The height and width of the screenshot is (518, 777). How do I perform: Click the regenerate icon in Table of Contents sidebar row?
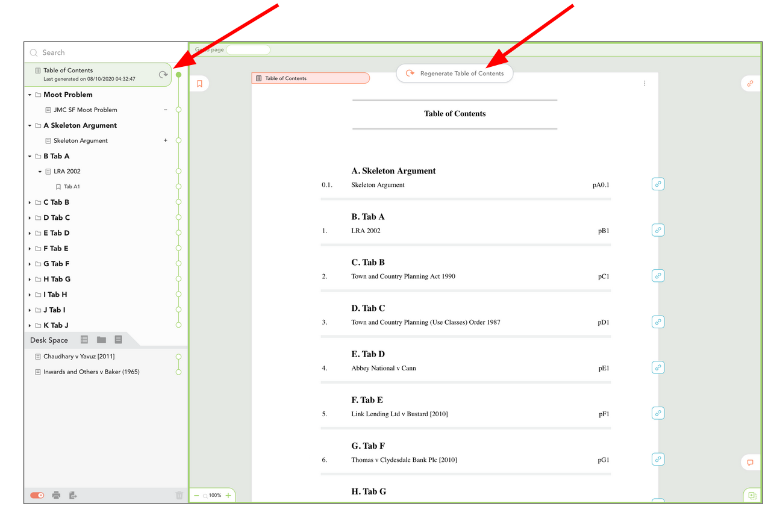(163, 75)
